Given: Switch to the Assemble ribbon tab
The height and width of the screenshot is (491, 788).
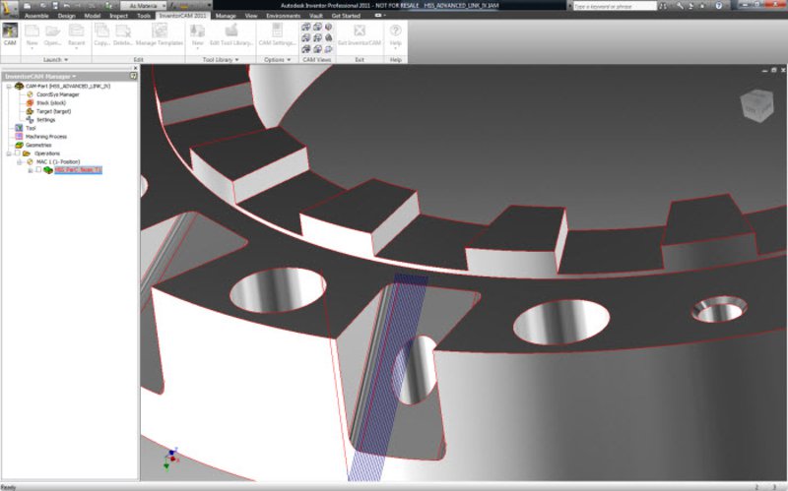Looking at the screenshot, I should click(x=35, y=17).
